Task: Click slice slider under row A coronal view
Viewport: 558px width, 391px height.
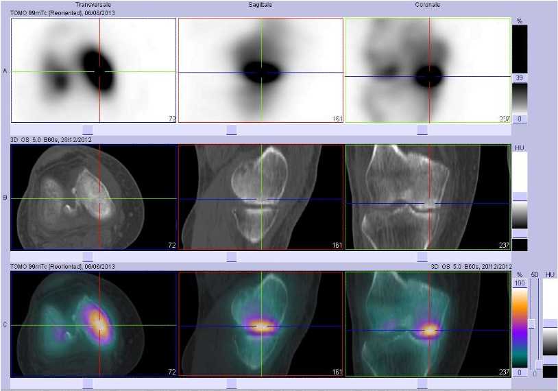Action: click(x=422, y=129)
